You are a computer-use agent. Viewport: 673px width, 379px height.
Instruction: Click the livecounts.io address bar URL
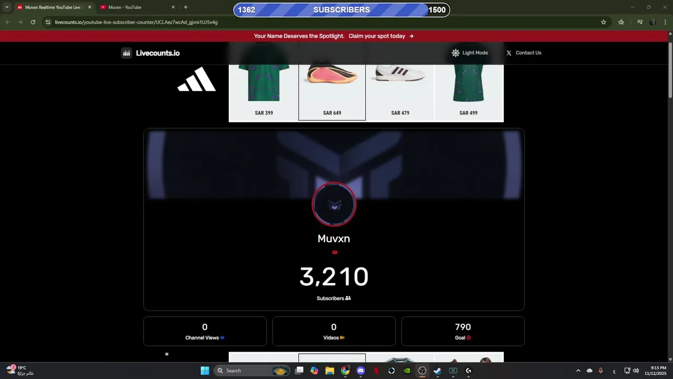coord(136,22)
